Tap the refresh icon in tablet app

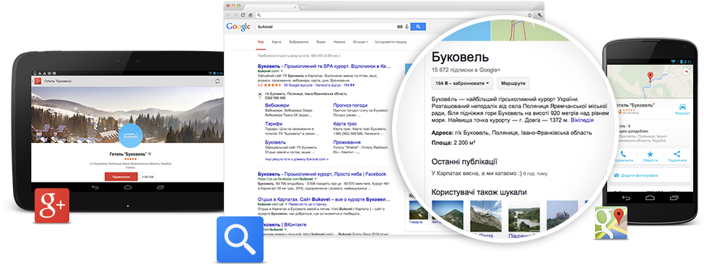217,81
